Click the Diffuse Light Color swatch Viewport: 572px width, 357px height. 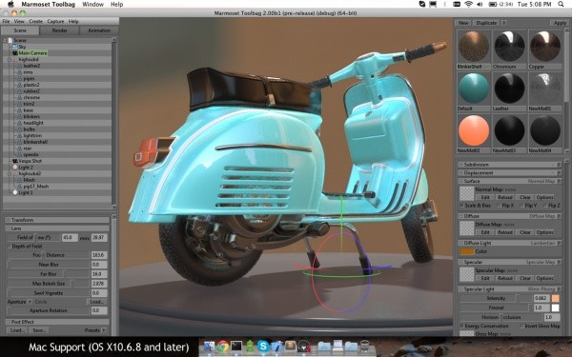point(466,251)
